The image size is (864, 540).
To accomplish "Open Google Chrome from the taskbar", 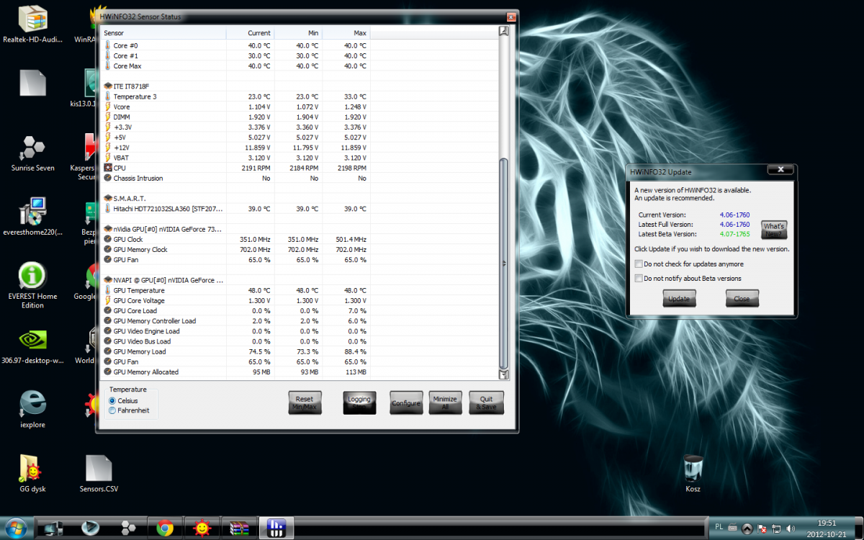I will click(x=165, y=528).
